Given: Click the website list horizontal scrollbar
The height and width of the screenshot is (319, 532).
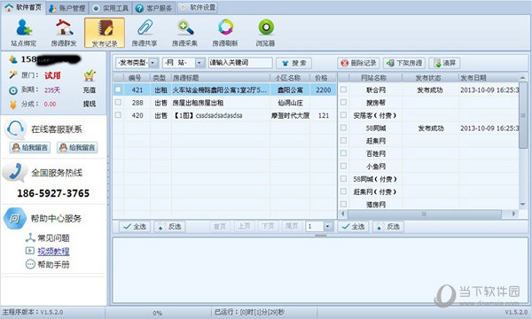Looking at the screenshot, I should pos(425,214).
